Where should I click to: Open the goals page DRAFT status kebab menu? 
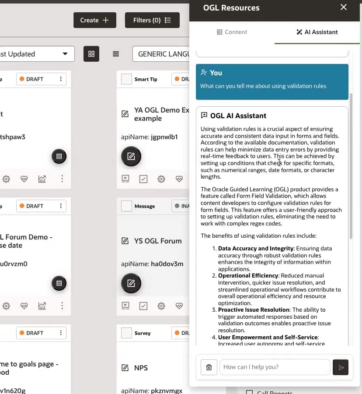61,333
